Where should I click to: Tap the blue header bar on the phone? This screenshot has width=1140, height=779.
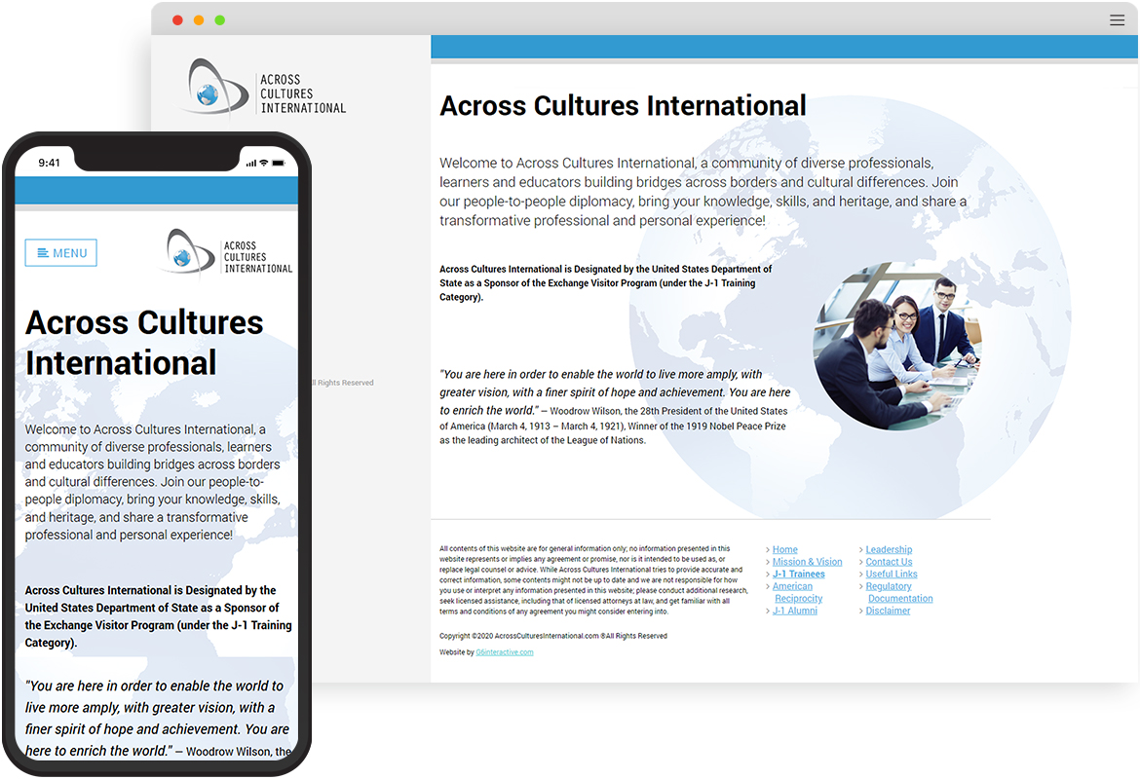click(x=156, y=191)
